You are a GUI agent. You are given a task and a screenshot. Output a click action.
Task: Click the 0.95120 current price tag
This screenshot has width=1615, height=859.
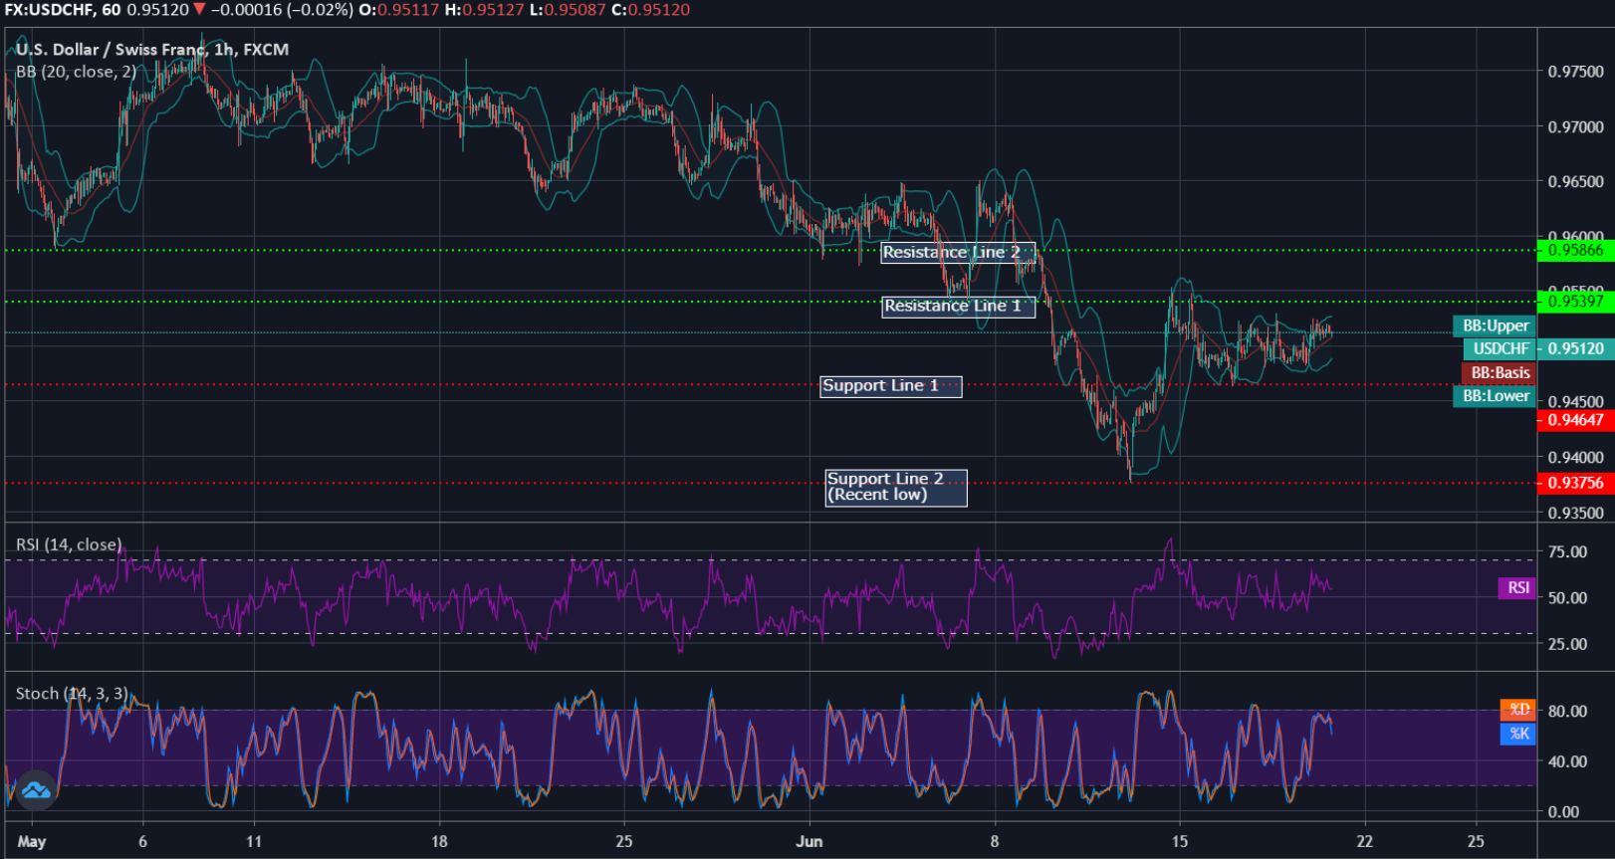tap(1576, 348)
